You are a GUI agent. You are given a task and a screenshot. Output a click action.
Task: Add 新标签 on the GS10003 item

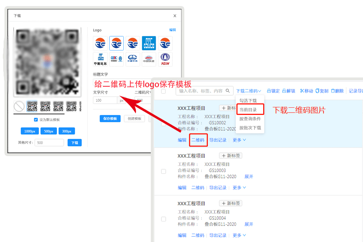point(231,156)
